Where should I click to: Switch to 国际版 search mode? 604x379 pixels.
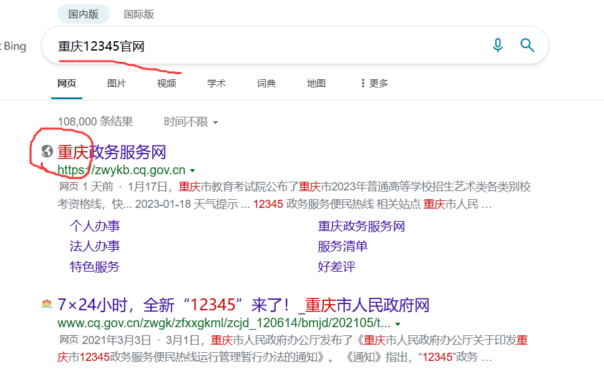click(139, 14)
